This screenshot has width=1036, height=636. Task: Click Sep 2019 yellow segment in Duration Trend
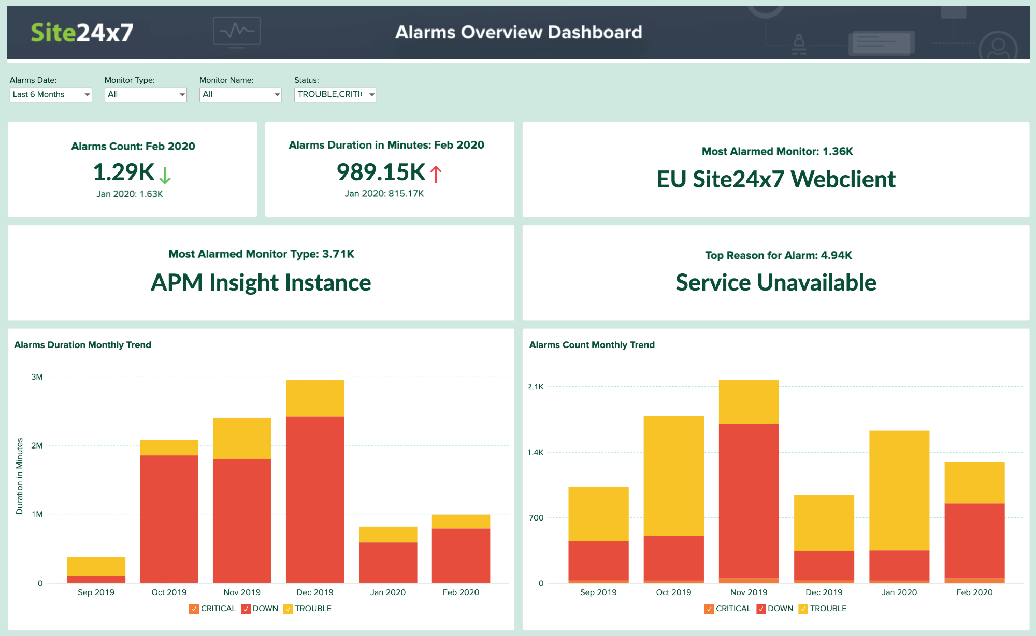coord(96,567)
